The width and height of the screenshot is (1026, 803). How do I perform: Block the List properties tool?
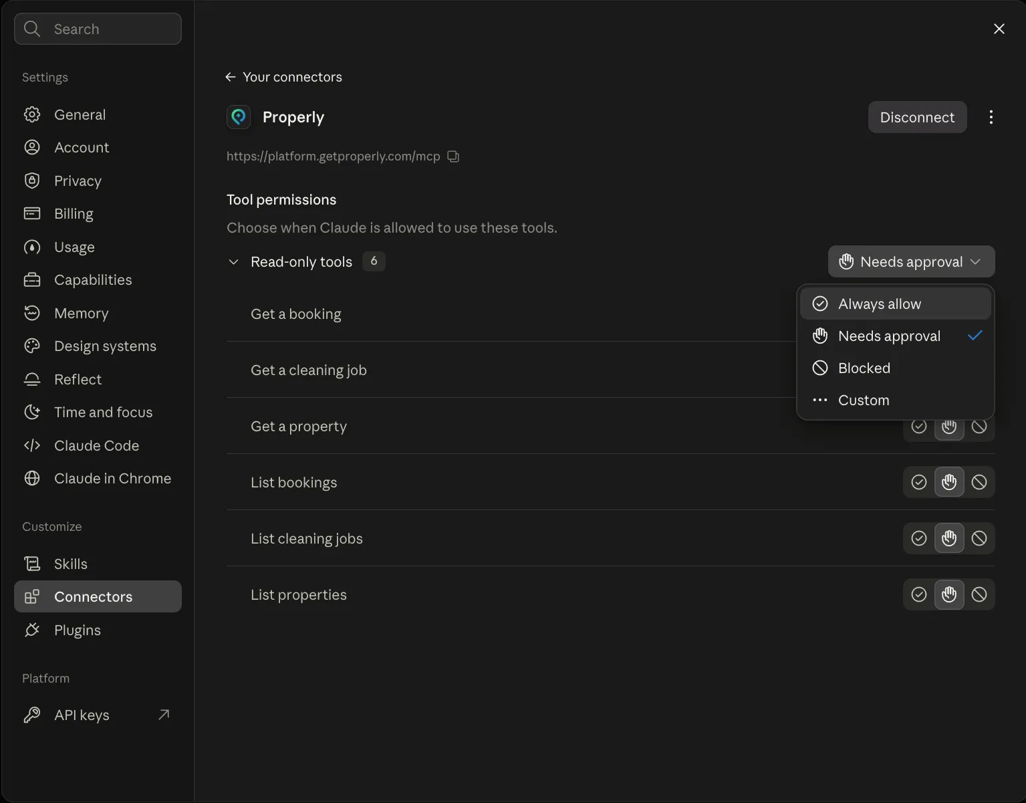[x=979, y=594]
